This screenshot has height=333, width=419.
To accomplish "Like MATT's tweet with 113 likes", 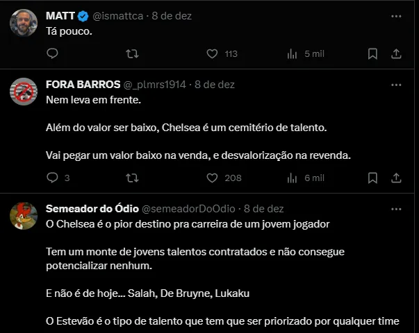I will [213, 53].
